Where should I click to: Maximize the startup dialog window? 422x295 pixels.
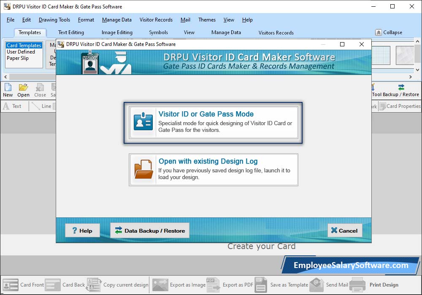click(x=342, y=44)
